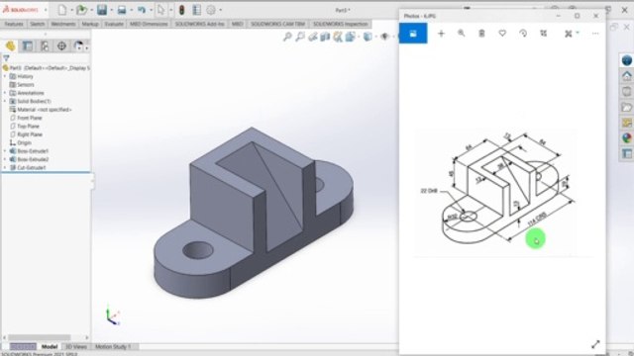Switch to the Features ribbon tab
Image resolution: width=634 pixels, height=356 pixels.
click(14, 24)
